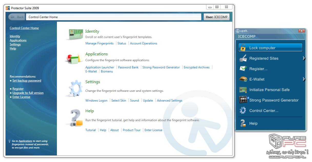Click Register recommendation link in sidebar

(18, 89)
